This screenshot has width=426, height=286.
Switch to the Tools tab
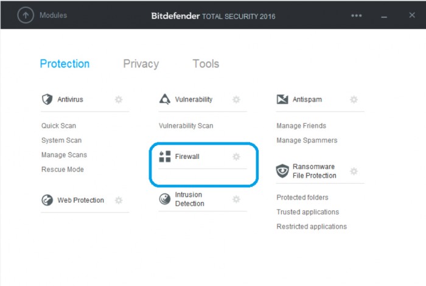coord(206,64)
